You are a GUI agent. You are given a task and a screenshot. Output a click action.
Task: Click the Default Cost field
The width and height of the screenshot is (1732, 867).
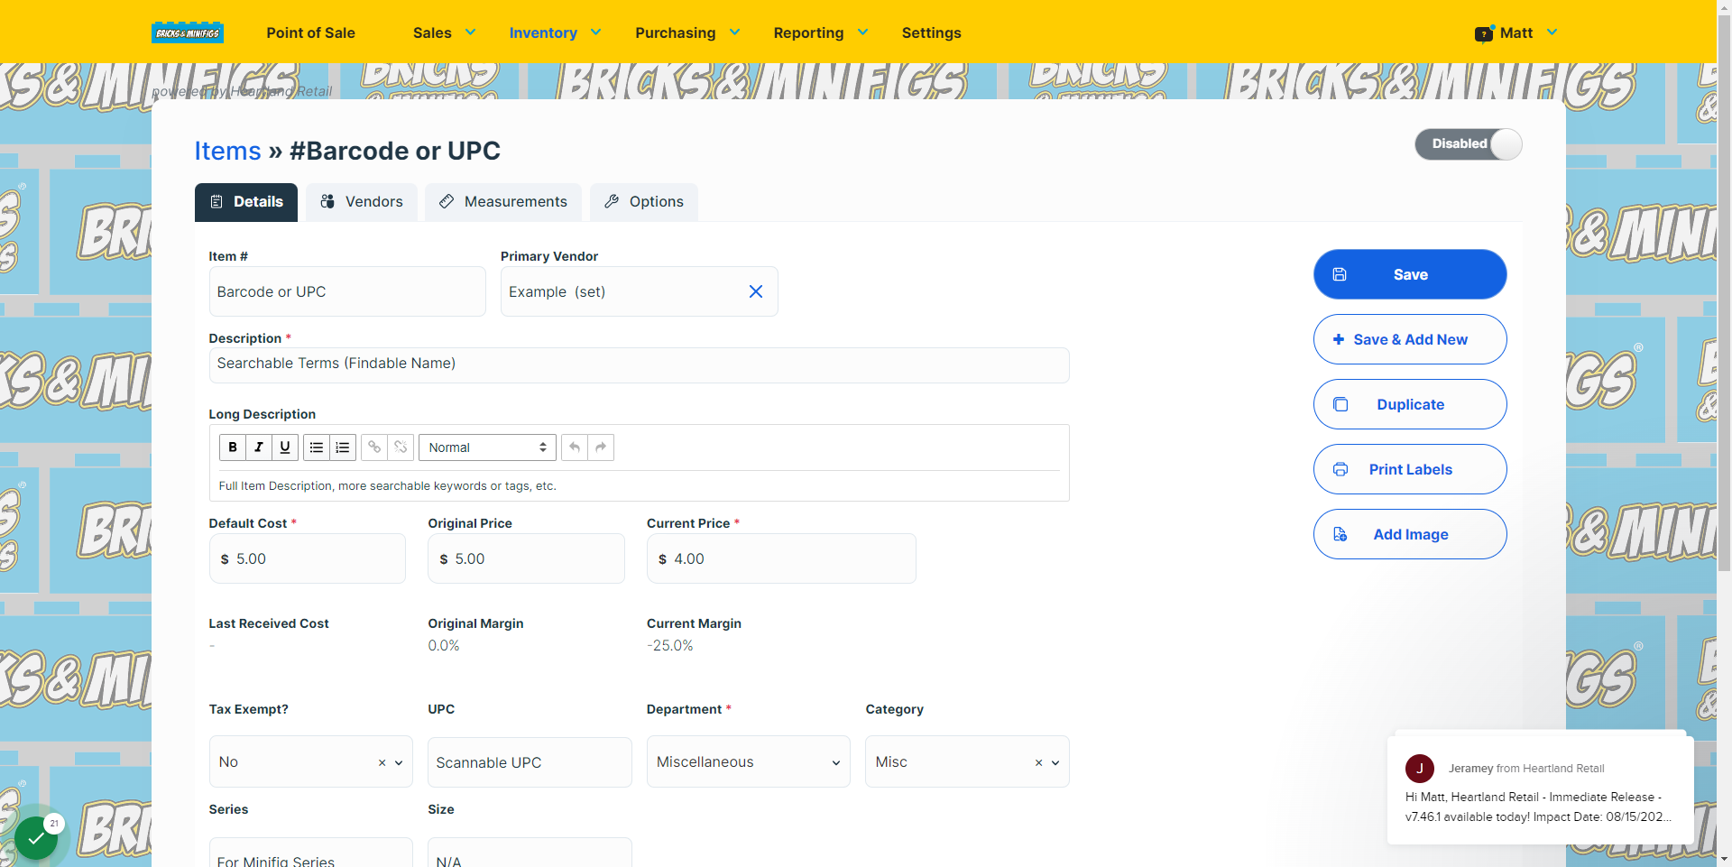pos(308,558)
